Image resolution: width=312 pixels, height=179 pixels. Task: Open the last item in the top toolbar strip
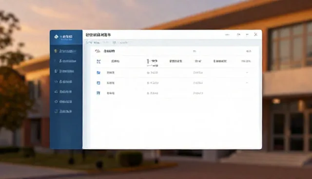click(x=124, y=42)
